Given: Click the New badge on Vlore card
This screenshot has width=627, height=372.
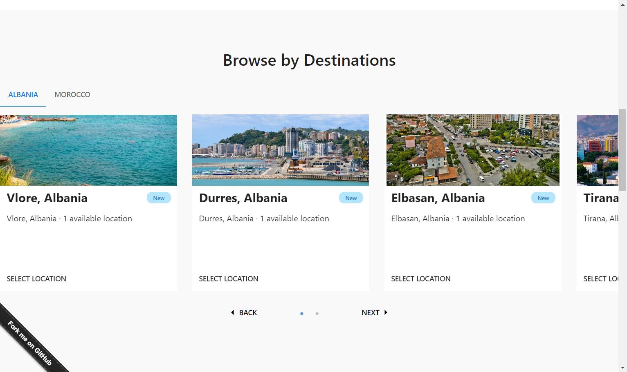Looking at the screenshot, I should pos(159,198).
